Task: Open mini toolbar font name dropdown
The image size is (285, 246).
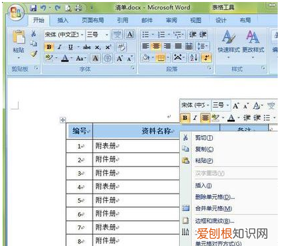Action: click(x=208, y=105)
